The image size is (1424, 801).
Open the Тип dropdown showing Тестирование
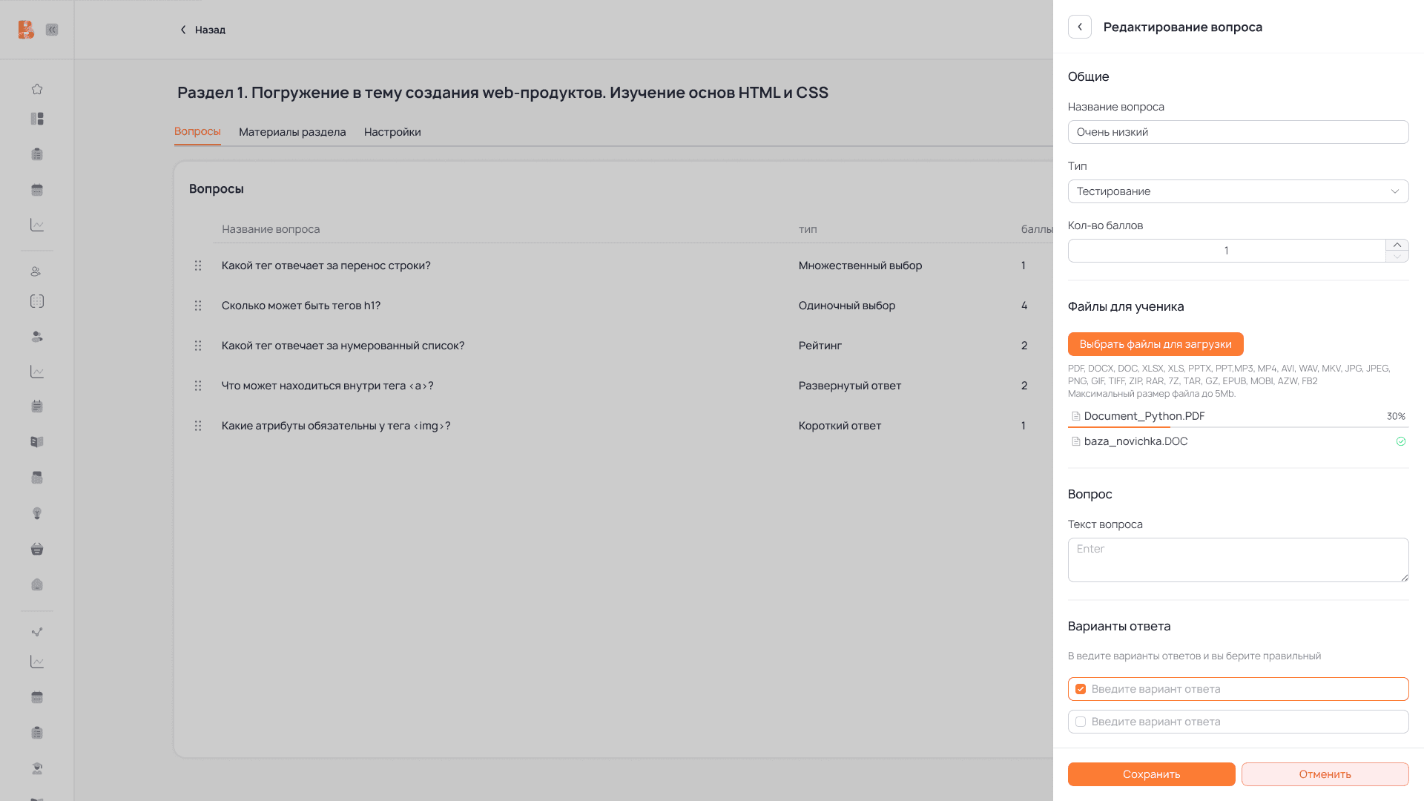[1238, 191]
